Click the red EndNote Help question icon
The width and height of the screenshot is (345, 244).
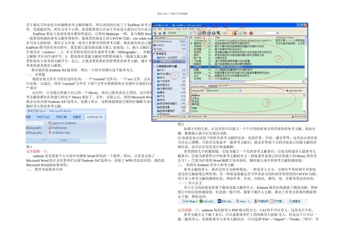pyautogui.click(x=251, y=33)
